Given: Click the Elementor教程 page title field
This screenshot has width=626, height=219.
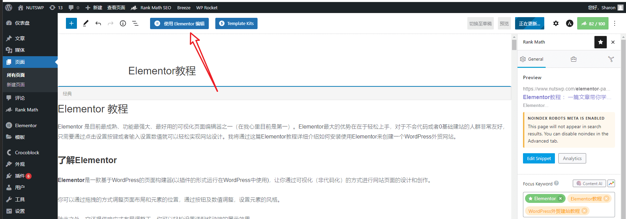Looking at the screenshot, I should pos(162,71).
